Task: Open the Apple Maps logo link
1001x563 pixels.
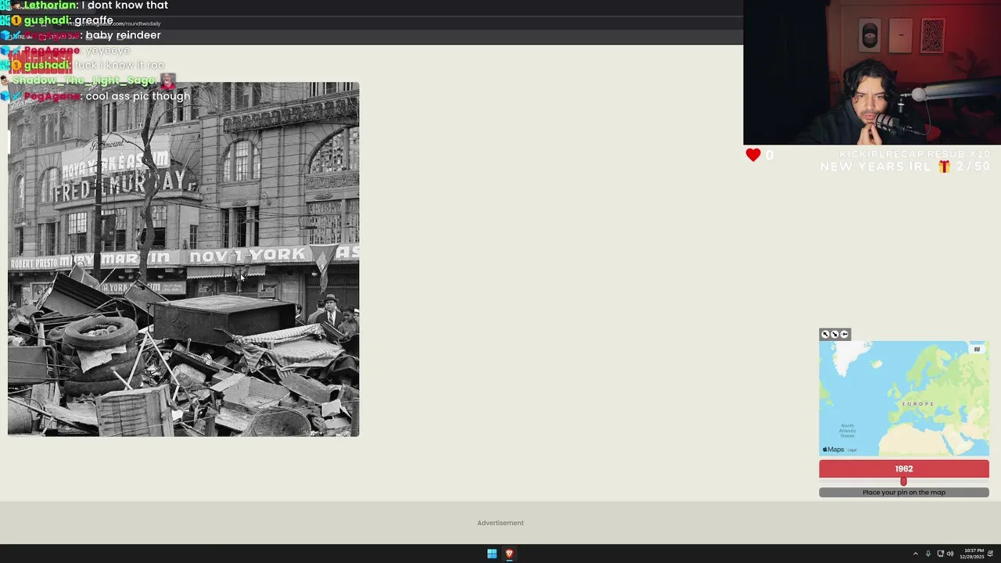Action: [833, 450]
